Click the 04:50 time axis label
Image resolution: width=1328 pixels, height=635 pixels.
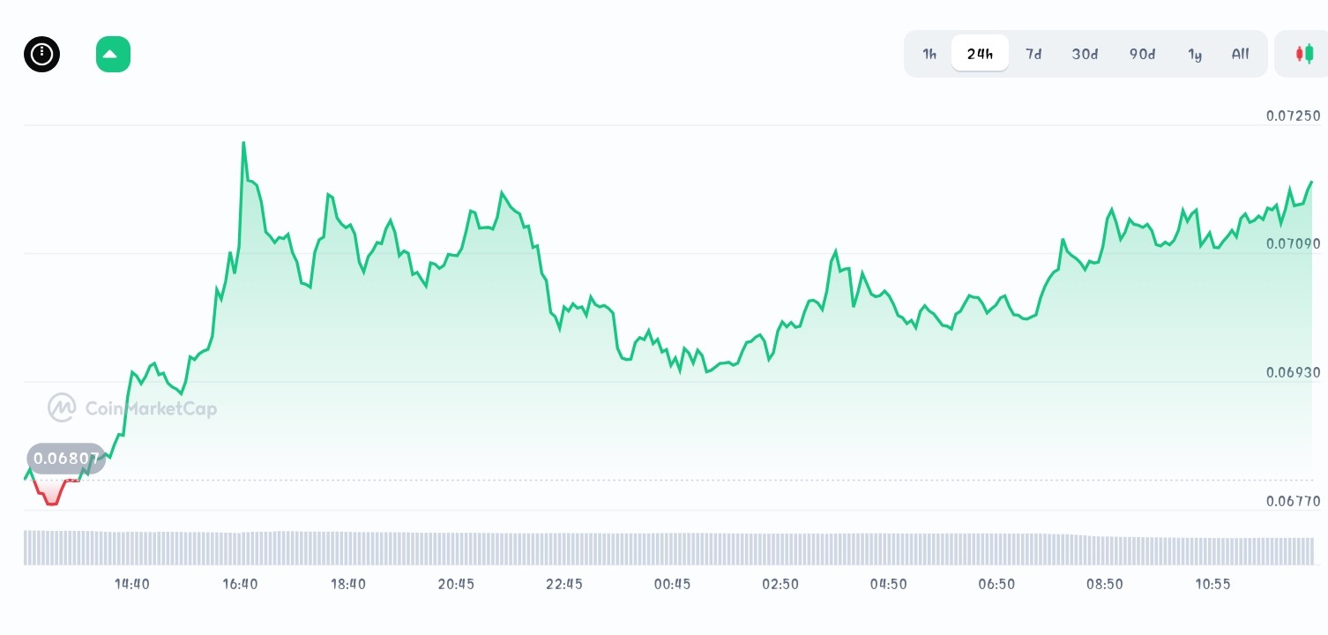pyautogui.click(x=888, y=584)
